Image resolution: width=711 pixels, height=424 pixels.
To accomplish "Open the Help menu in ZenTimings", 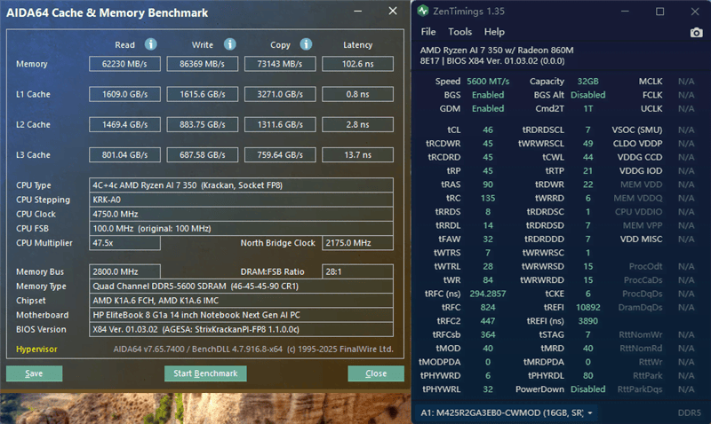I will (x=493, y=32).
